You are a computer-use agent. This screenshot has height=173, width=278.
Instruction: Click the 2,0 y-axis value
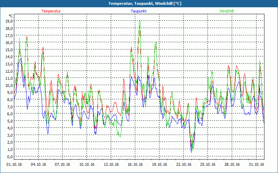(x=10, y=142)
